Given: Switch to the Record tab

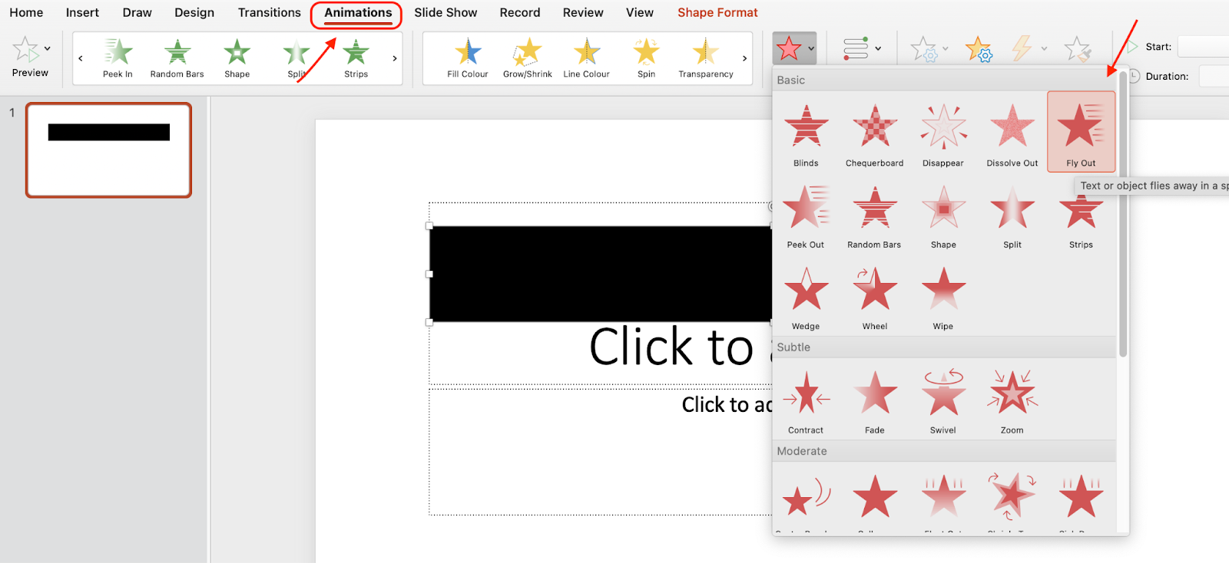Looking at the screenshot, I should pyautogui.click(x=520, y=12).
